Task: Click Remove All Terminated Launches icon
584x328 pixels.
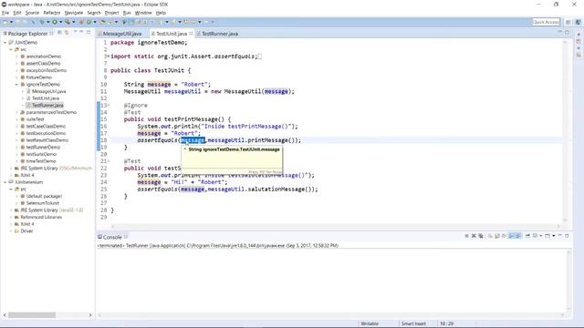Action: click(481, 236)
